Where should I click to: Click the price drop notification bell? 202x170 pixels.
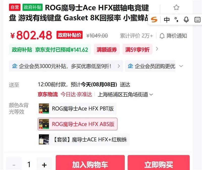point(162,36)
